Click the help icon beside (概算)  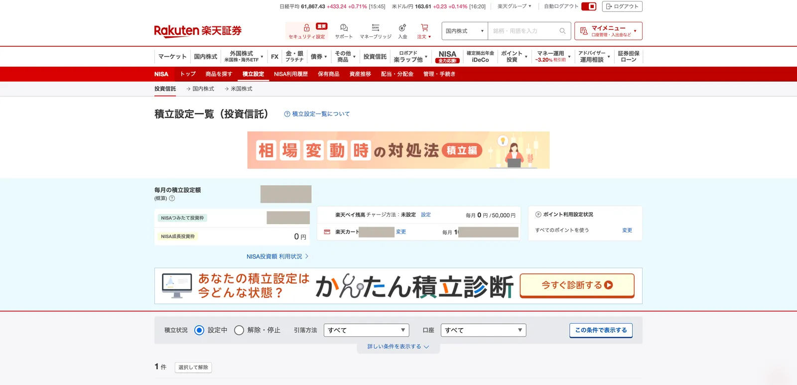pyautogui.click(x=172, y=198)
